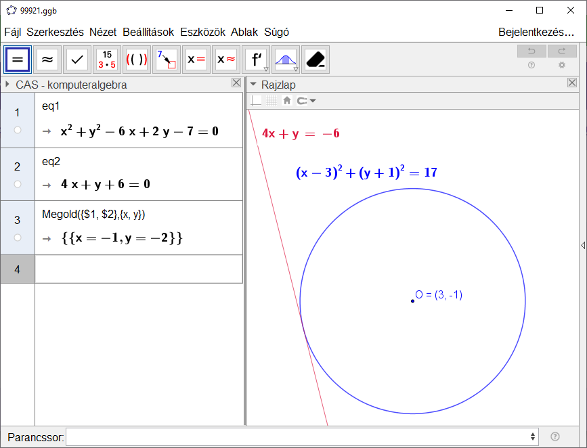587x448 pixels.
Task: Click the Bejelentkezés... sign-in link
Action: (536, 32)
